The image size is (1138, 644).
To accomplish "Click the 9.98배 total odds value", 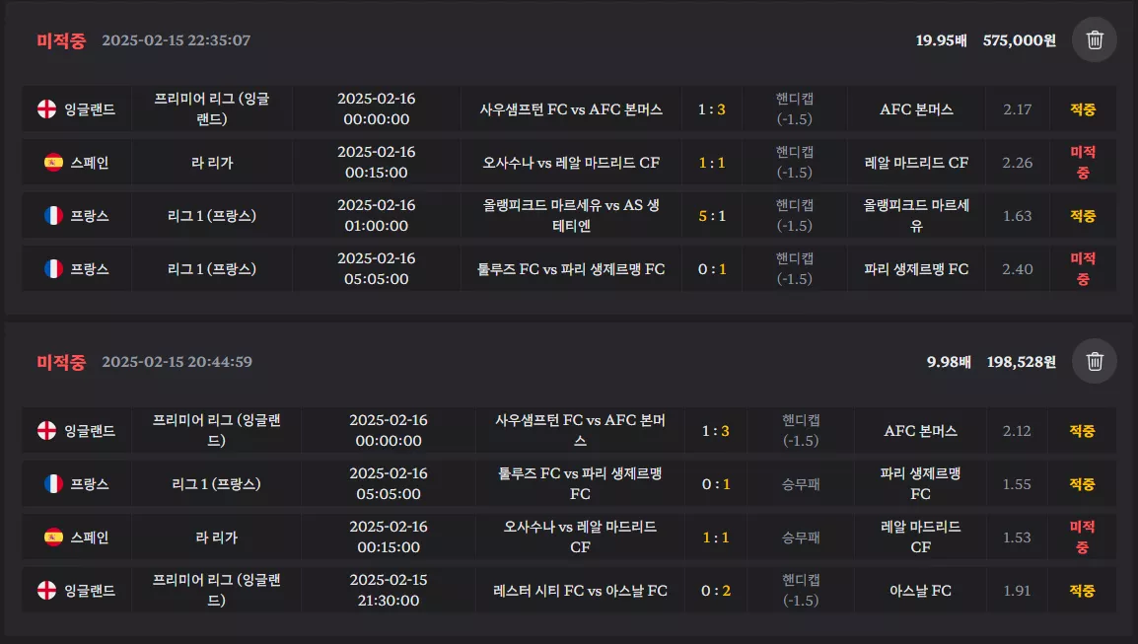I will (x=948, y=362).
